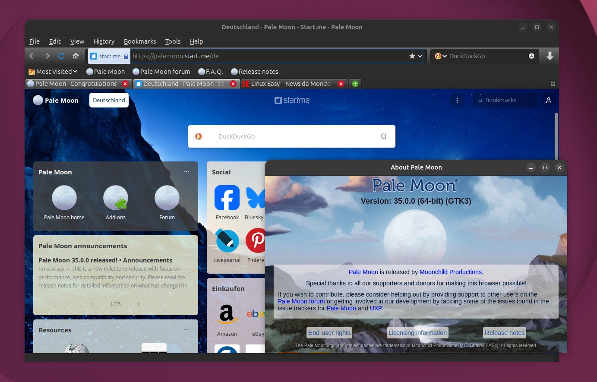Image resolution: width=597 pixels, height=382 pixels.
Task: Open the Release notes bookmark in toolbar
Action: click(255, 72)
